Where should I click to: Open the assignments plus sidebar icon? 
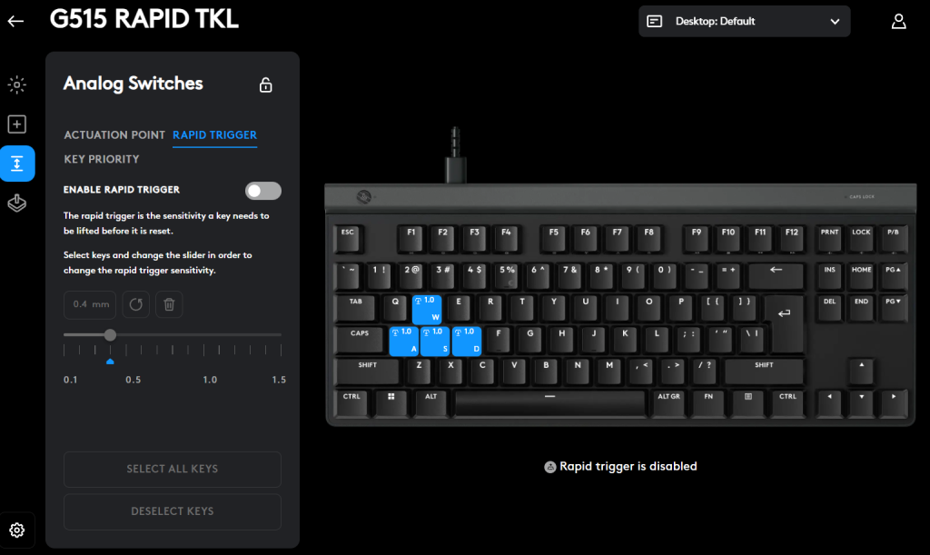pos(16,124)
